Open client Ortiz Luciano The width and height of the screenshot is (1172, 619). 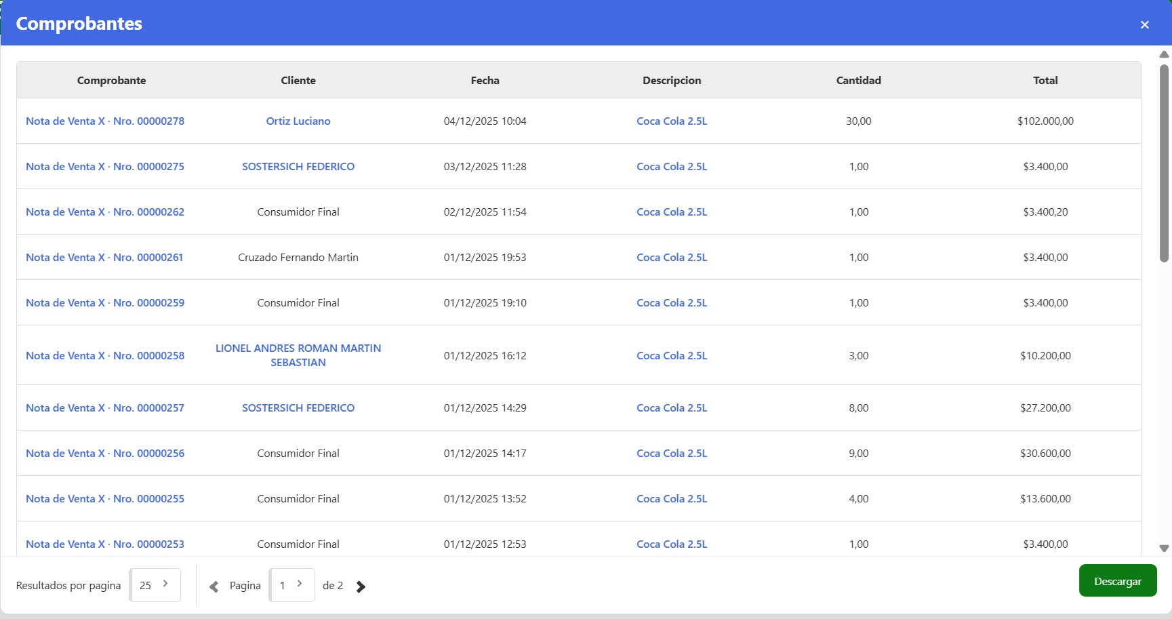coord(298,121)
